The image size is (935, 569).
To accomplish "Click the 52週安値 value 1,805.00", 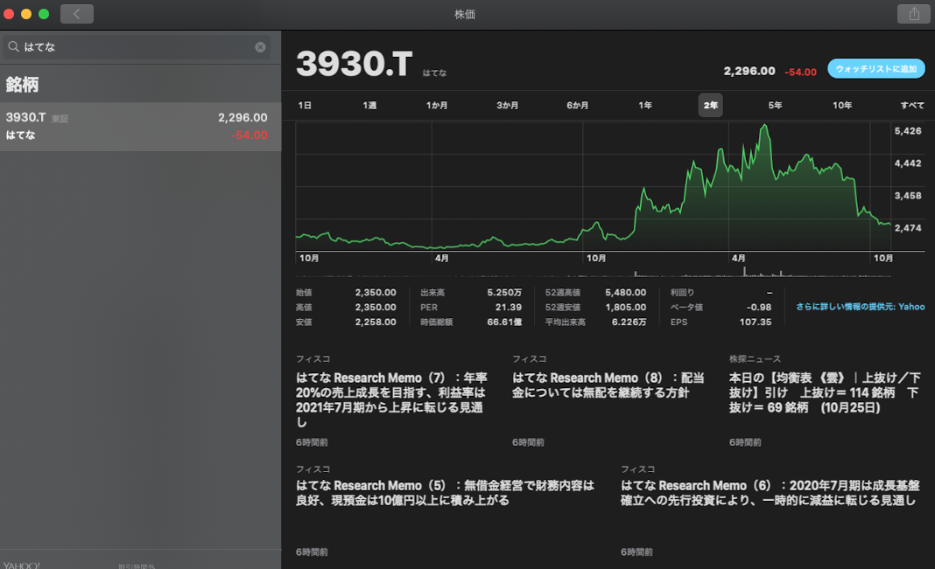I will pos(625,307).
